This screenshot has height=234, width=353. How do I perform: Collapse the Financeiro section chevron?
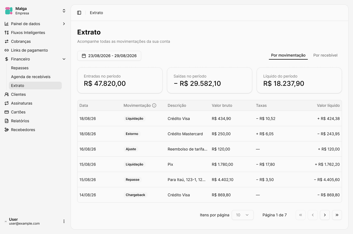[64, 59]
